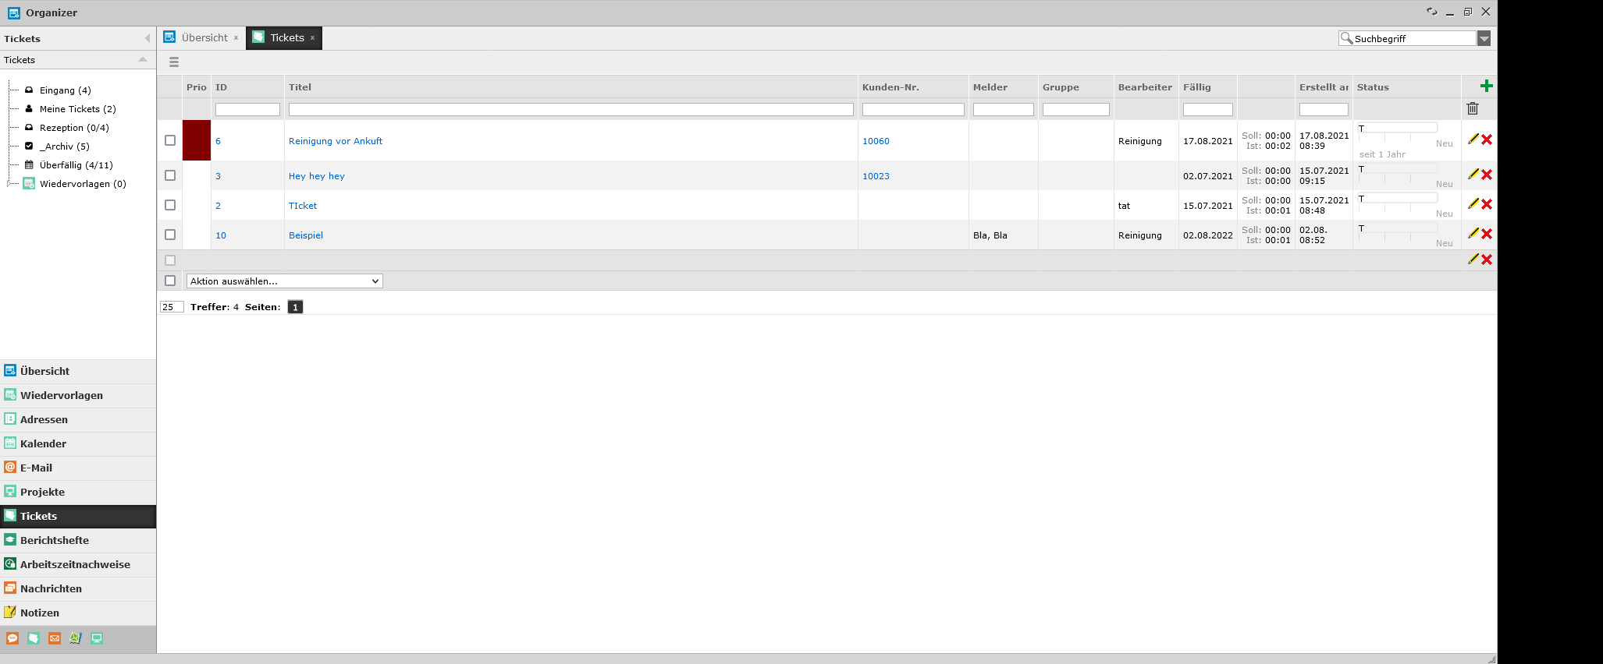The image size is (1603, 664).
Task: Open the hamburger menu icon above table
Action: click(x=174, y=62)
